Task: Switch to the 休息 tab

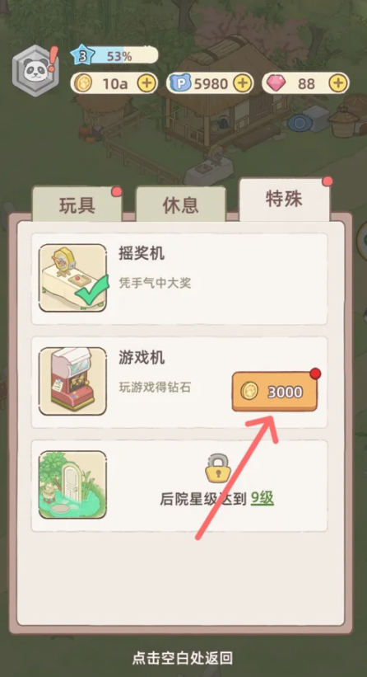Action: click(x=180, y=206)
